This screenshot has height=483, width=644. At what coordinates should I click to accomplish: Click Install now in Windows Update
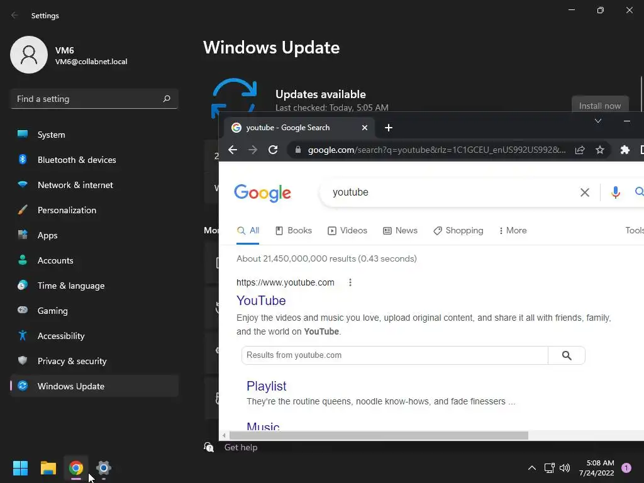point(599,106)
